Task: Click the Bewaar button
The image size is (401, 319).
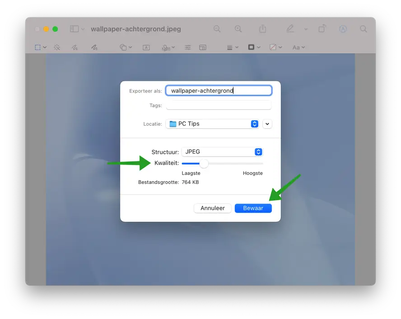Action: [x=253, y=208]
